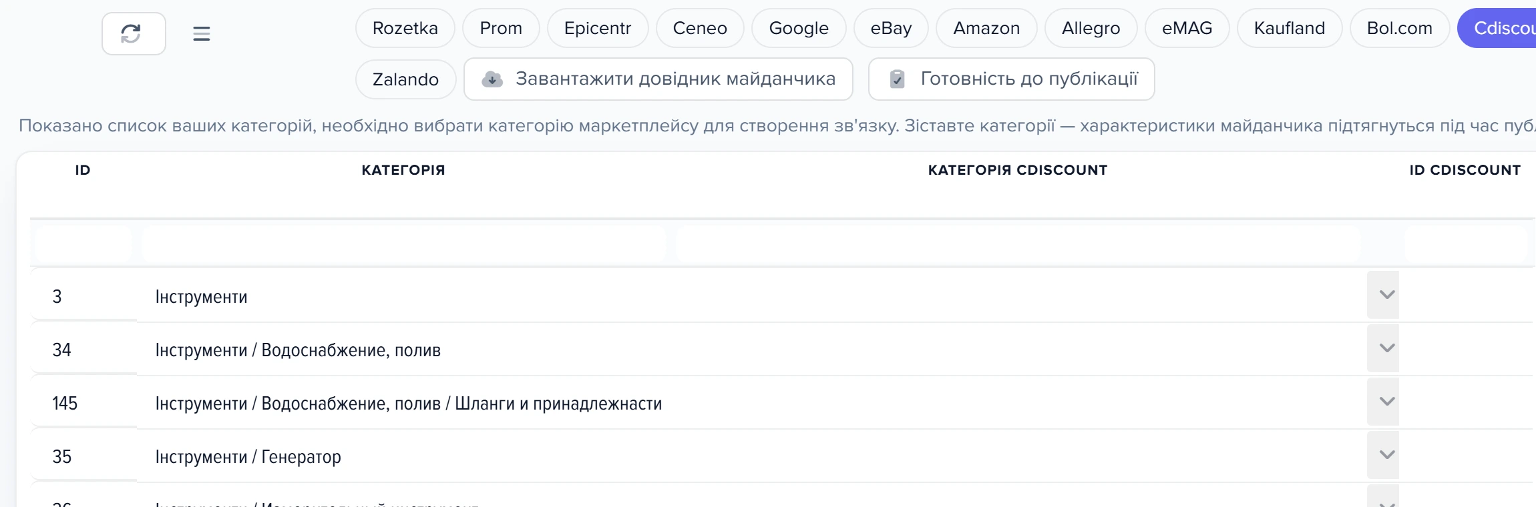The width and height of the screenshot is (1536, 507).
Task: Open the Bol.com tab
Action: (1400, 28)
